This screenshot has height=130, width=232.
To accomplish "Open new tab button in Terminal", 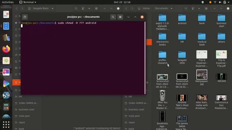I will point(25,17).
